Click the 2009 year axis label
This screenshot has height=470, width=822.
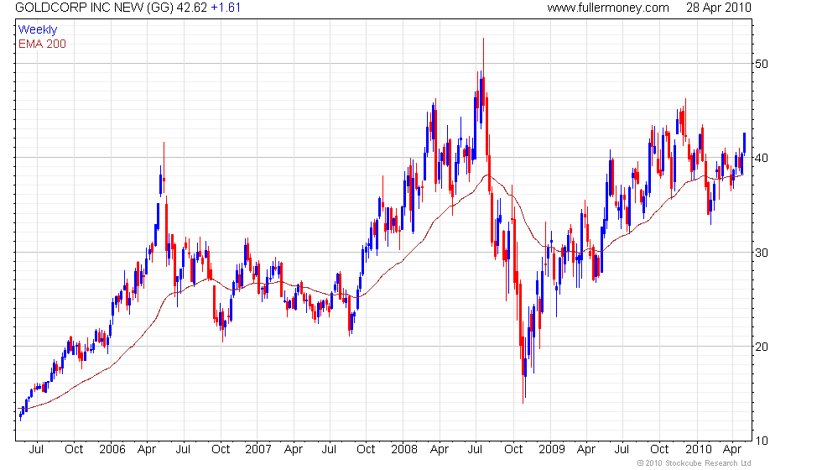552,450
